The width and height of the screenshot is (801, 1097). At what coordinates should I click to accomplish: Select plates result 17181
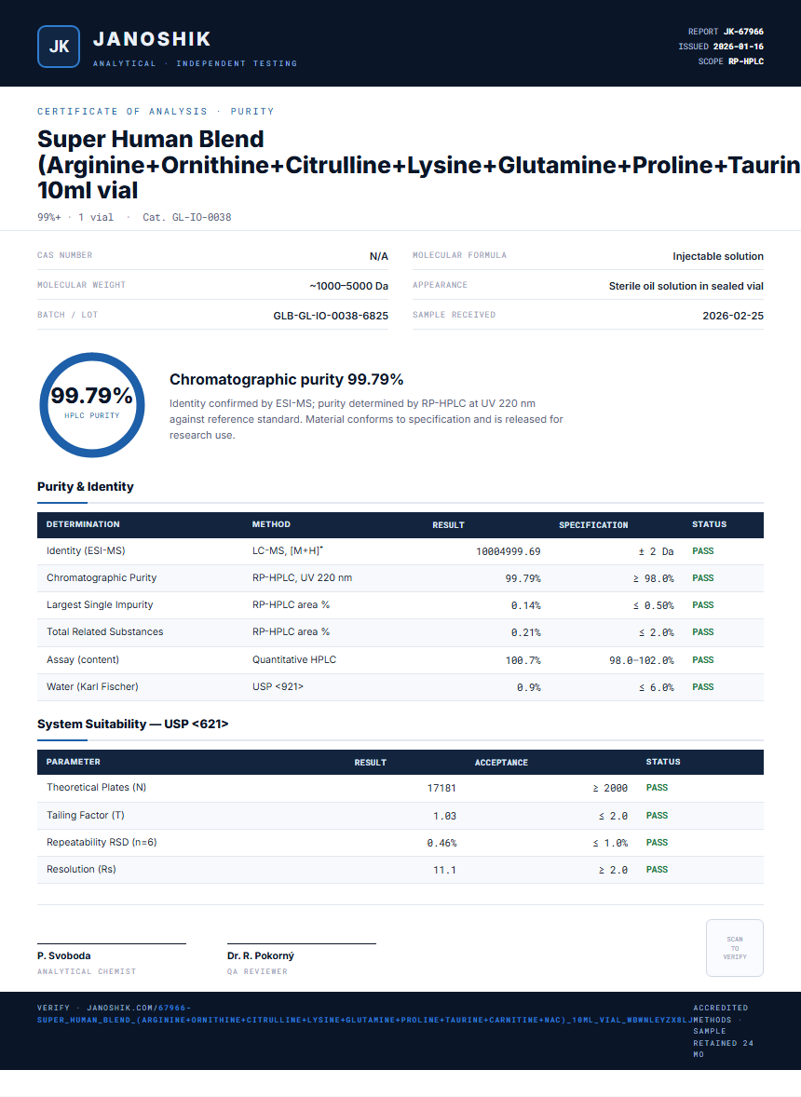pyautogui.click(x=441, y=789)
